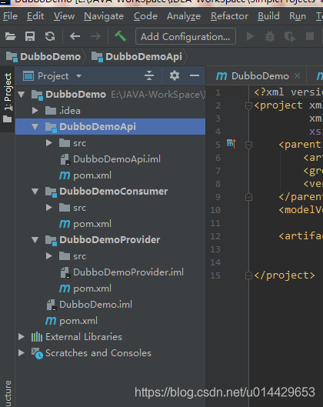Open the Run menu
Viewport: 323px width, 407px height.
(298, 16)
